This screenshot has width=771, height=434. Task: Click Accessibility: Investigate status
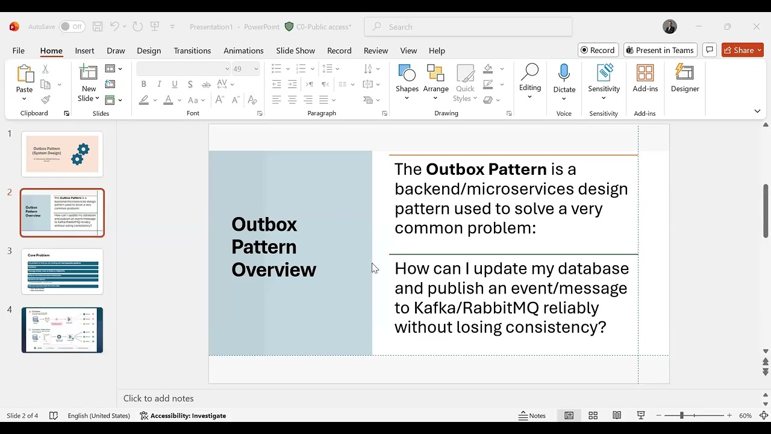(x=183, y=416)
